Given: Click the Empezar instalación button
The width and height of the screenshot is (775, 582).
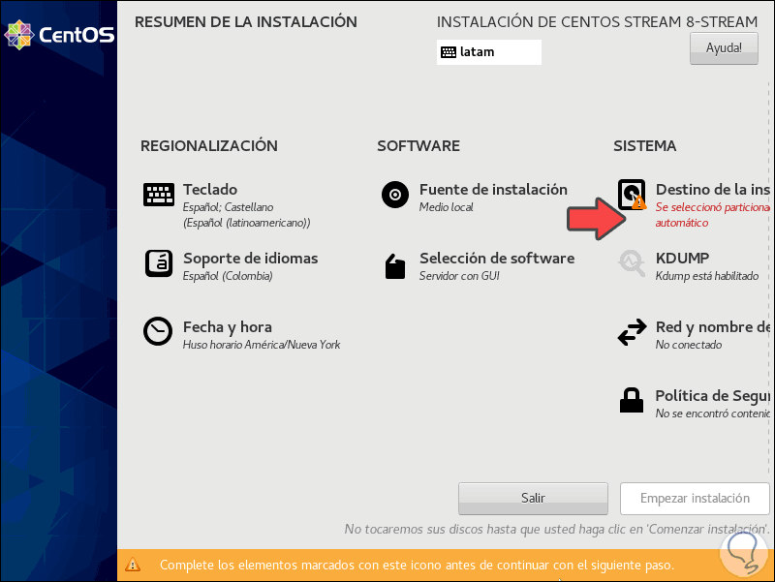Looking at the screenshot, I should pyautogui.click(x=695, y=498).
